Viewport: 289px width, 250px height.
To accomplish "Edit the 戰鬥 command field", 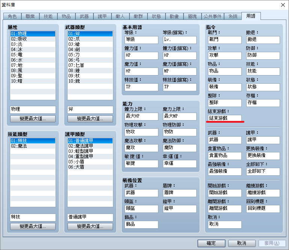I will tap(225, 40).
